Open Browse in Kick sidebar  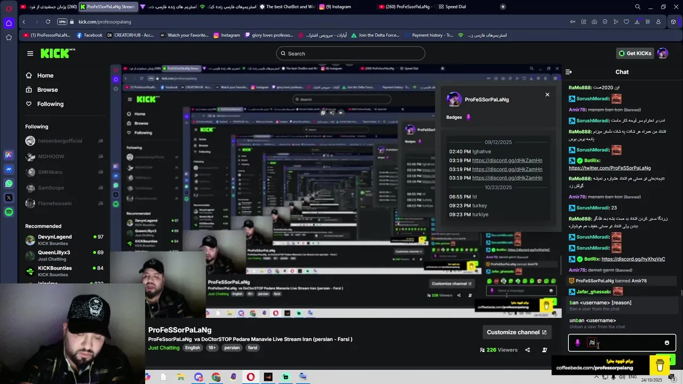point(42,90)
